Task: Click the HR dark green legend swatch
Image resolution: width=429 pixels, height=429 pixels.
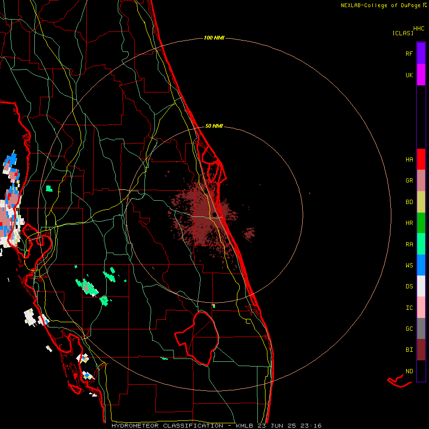Action: point(421,223)
